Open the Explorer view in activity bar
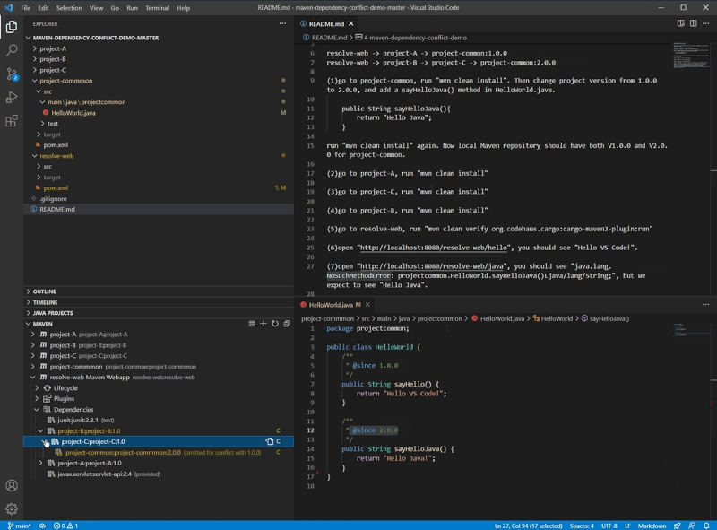717x530 pixels. (x=12, y=27)
